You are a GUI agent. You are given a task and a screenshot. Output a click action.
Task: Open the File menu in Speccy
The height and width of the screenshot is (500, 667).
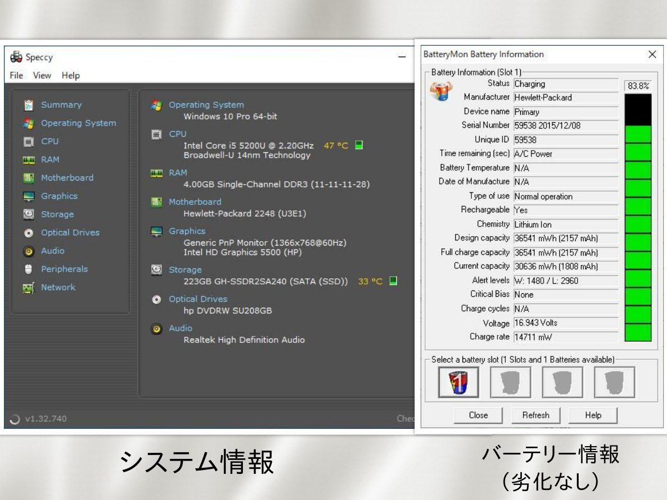click(16, 76)
